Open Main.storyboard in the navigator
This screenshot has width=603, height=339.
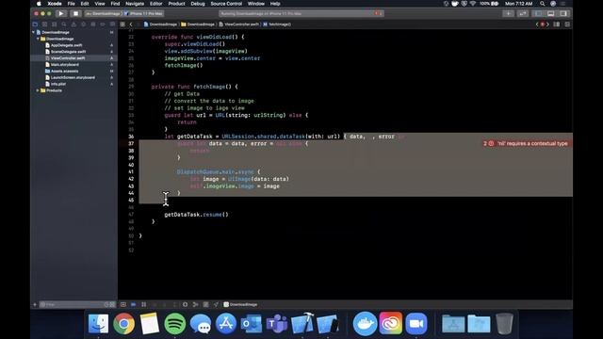[x=65, y=65]
